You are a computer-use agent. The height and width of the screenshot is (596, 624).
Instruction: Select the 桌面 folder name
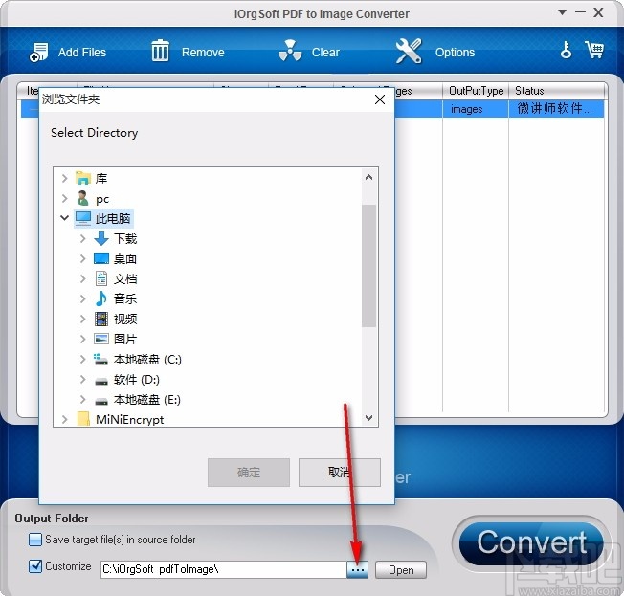click(125, 259)
